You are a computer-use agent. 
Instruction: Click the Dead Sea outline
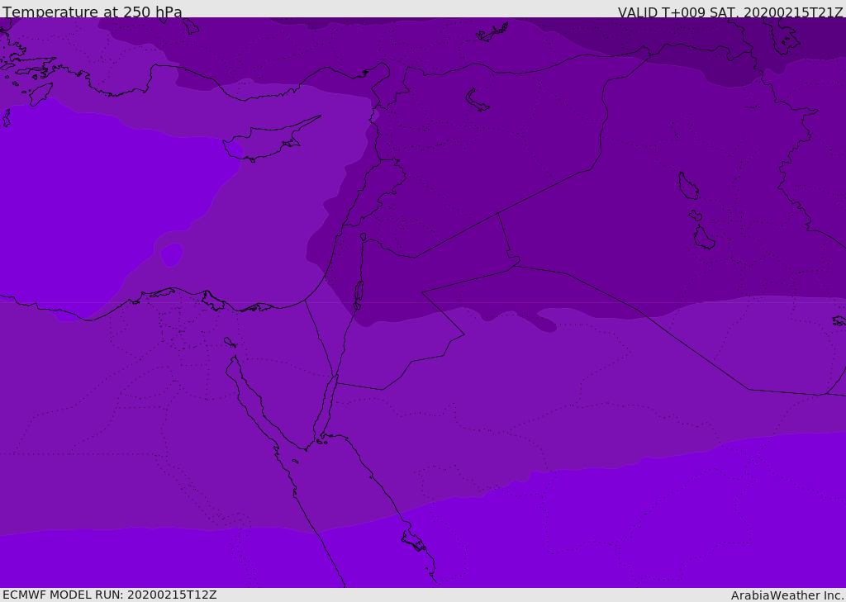(x=359, y=292)
